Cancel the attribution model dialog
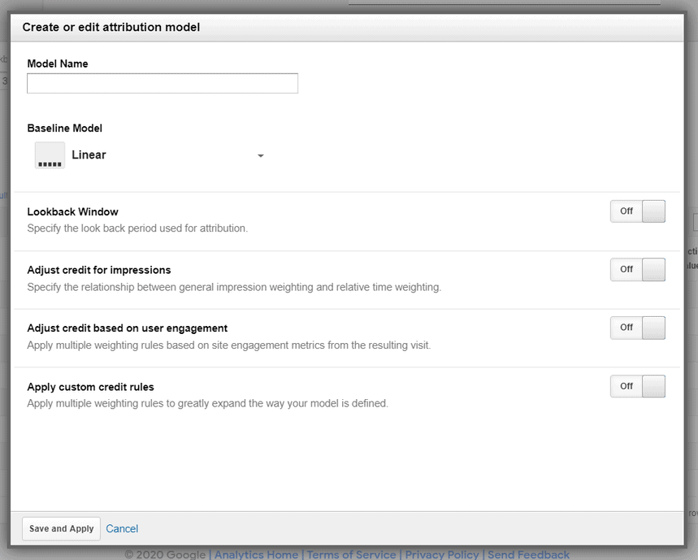The image size is (698, 560). tap(122, 529)
